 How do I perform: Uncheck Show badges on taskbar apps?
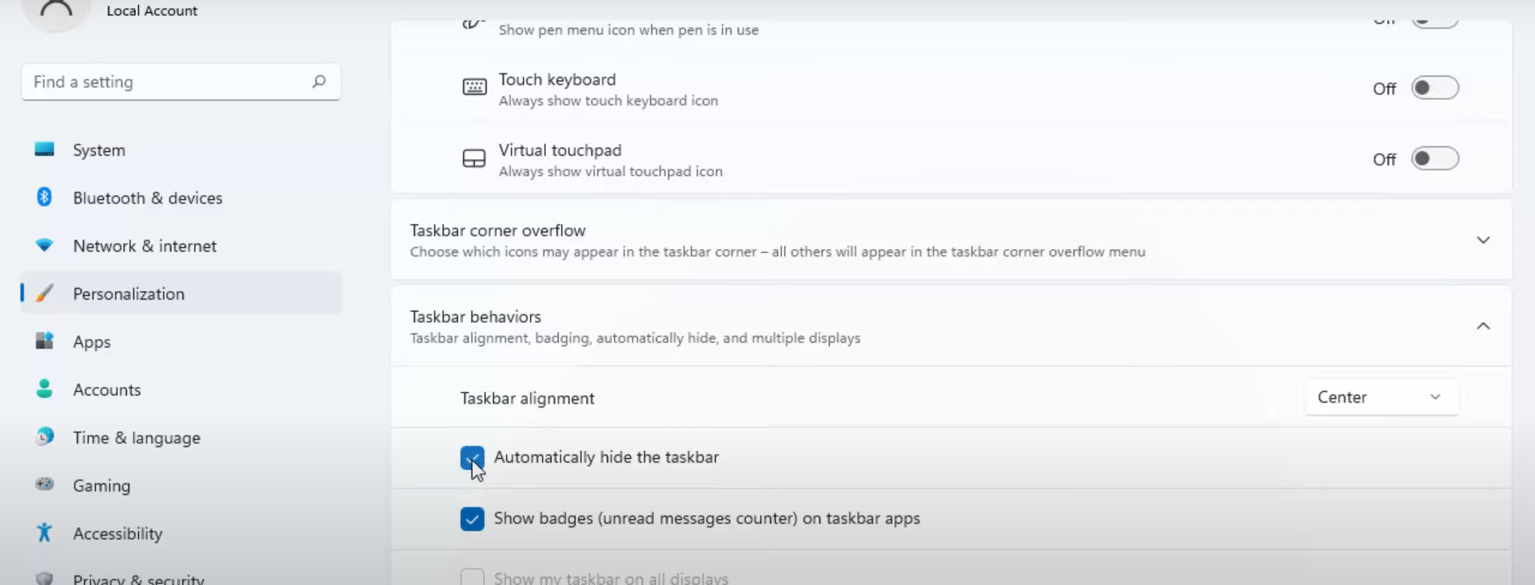472,519
